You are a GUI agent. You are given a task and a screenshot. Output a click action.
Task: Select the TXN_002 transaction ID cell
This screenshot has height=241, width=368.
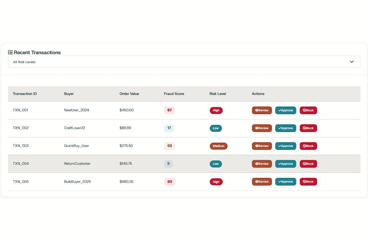coord(21,128)
